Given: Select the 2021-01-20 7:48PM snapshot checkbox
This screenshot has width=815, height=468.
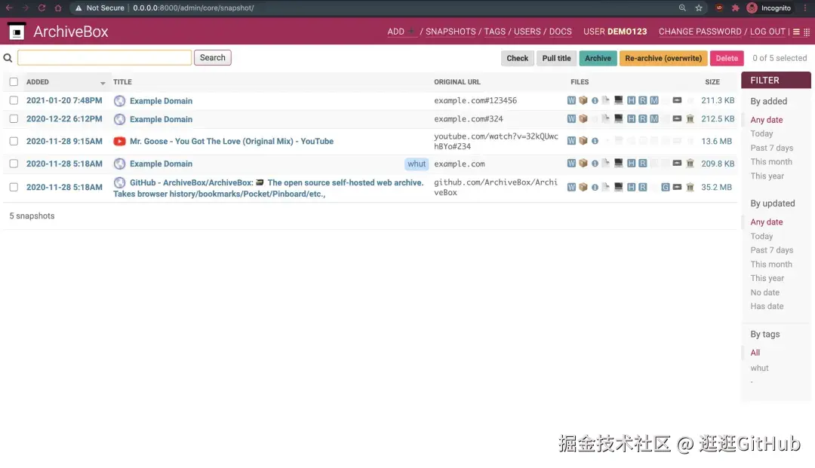Looking at the screenshot, I should coord(14,101).
